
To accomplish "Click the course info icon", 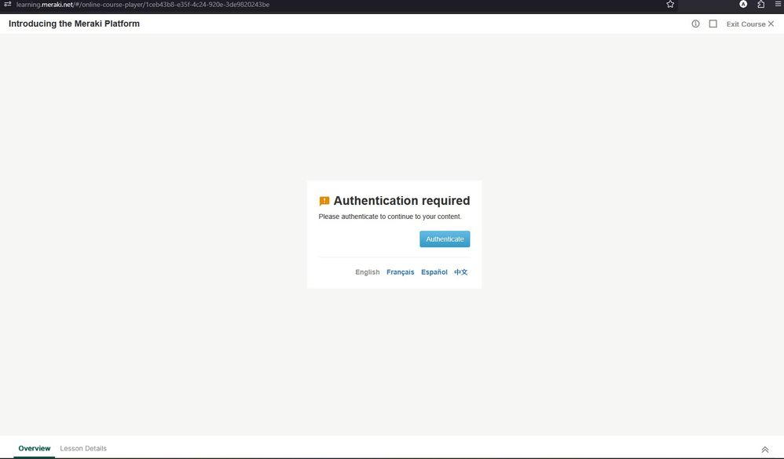I will [x=695, y=24].
